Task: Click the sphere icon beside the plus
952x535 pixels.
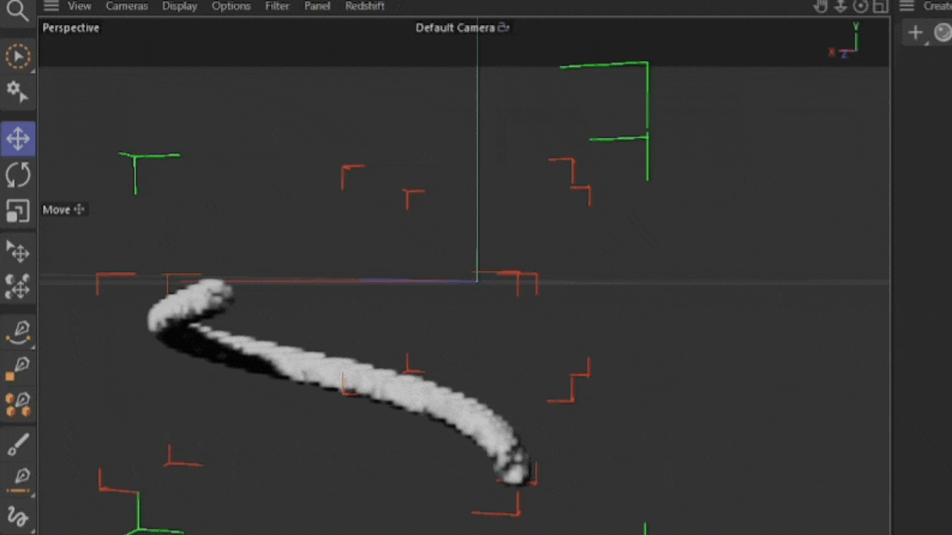Action: (x=943, y=32)
